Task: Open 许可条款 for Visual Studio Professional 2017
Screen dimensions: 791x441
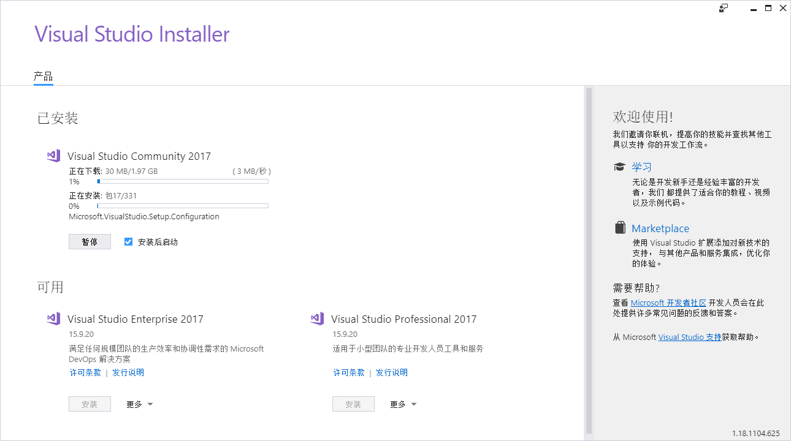Action: click(x=348, y=372)
